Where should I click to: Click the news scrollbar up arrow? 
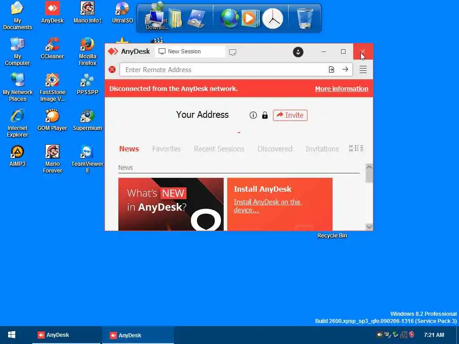click(369, 167)
